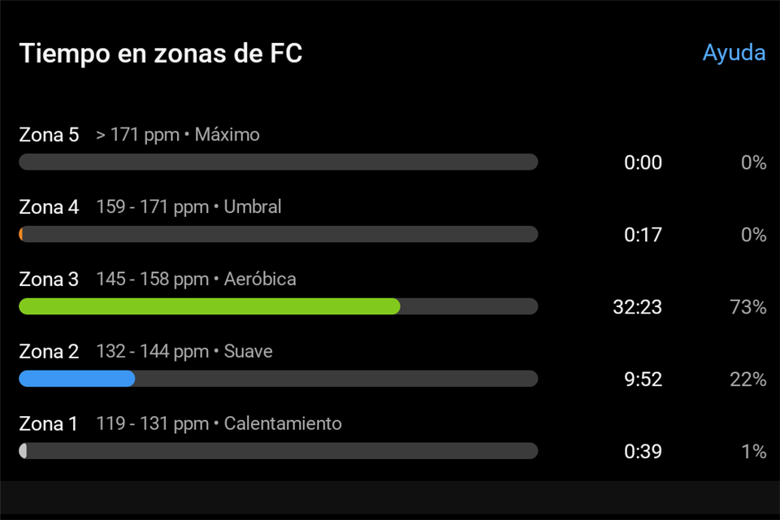The height and width of the screenshot is (520, 780).
Task: Open the Ayuda help link
Action: point(734,54)
